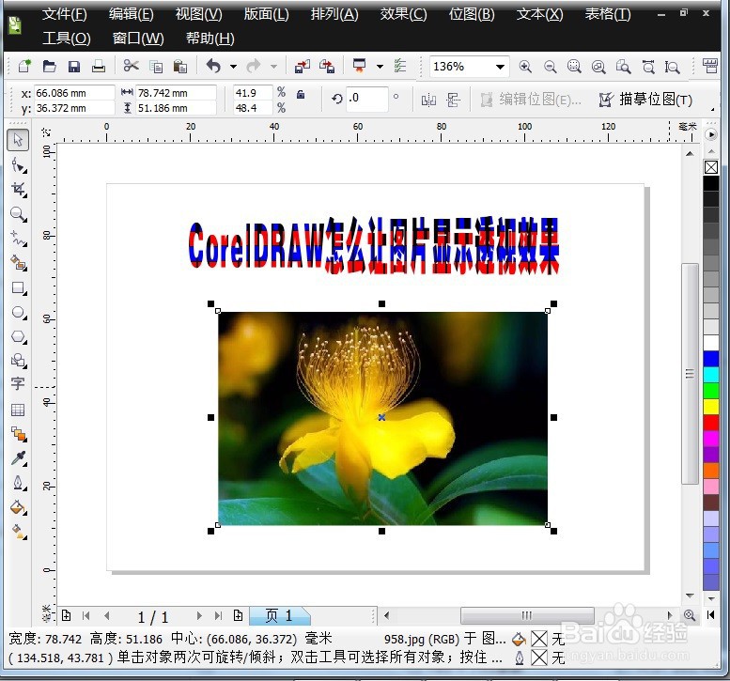The image size is (730, 681).
Task: Click the zoom out magnifier button
Action: click(x=551, y=67)
